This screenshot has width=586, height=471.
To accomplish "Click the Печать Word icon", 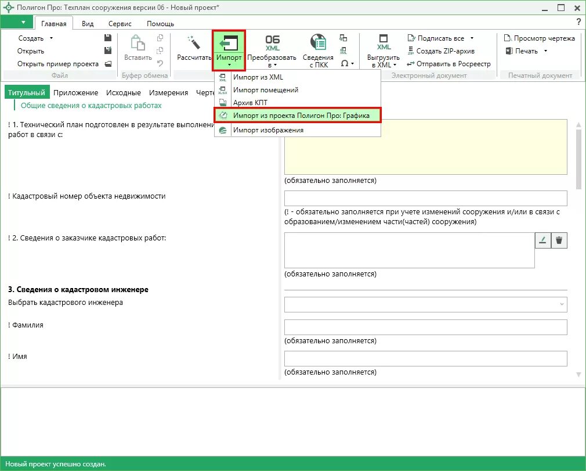I will 509,51.
